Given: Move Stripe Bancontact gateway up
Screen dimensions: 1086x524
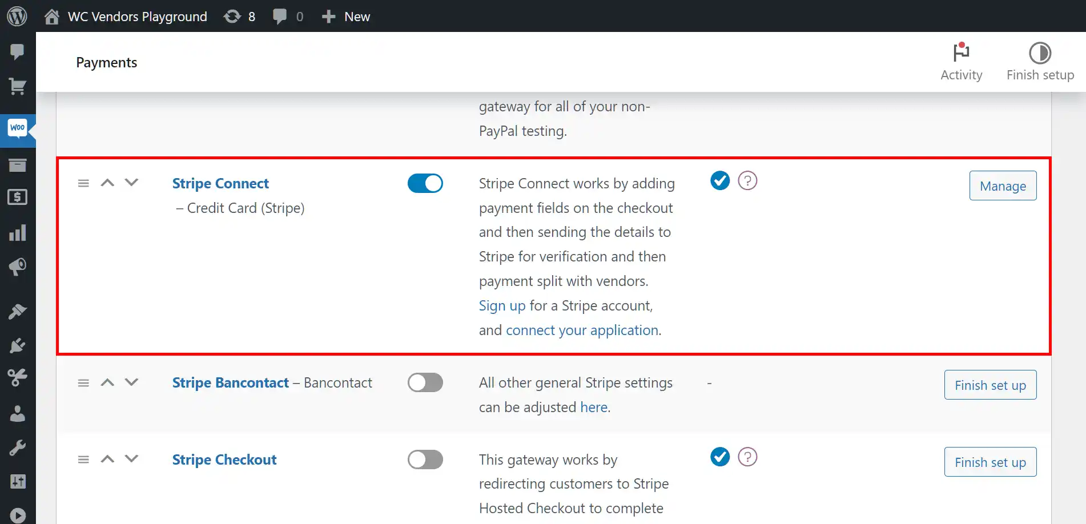Looking at the screenshot, I should tap(107, 382).
